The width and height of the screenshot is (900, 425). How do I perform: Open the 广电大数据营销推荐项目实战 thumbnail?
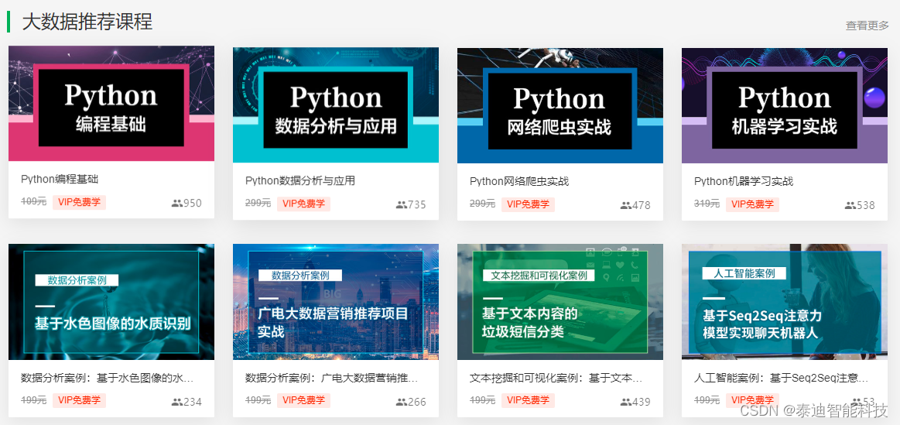tap(336, 301)
